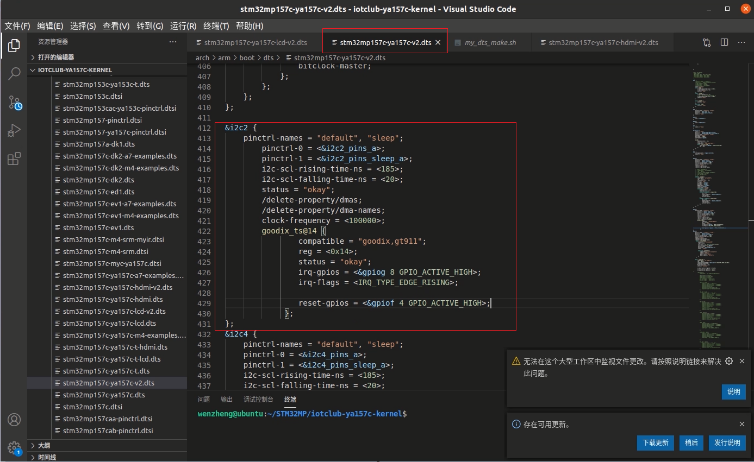Click the split editor icon
The image size is (754, 462).
[724, 42]
